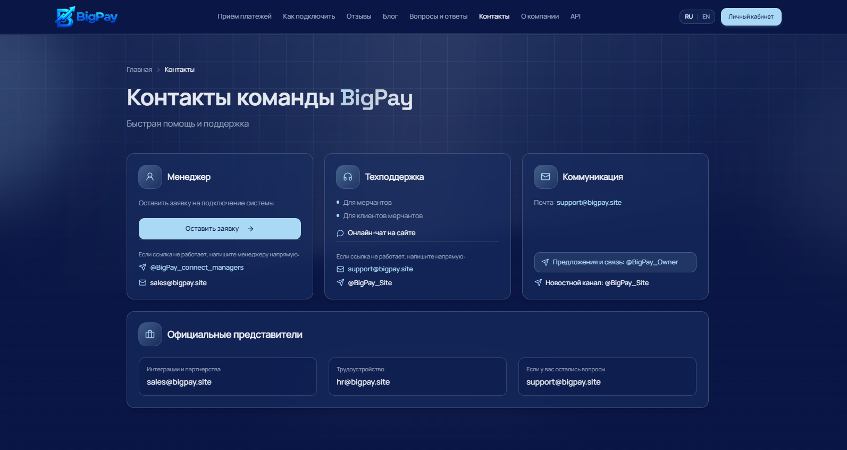This screenshot has height=450, width=847.
Task: Click the chat bubble icon before Онлайн-чат на сайте
Action: click(x=340, y=233)
